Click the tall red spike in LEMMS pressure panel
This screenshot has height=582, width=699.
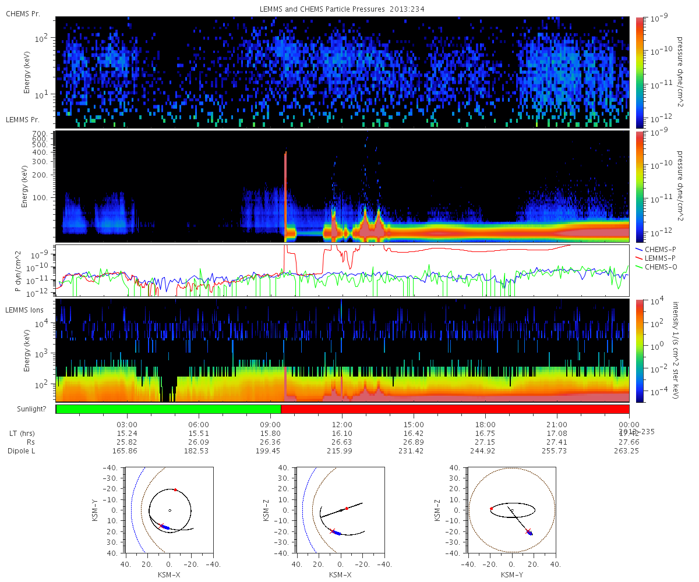[x=285, y=195]
